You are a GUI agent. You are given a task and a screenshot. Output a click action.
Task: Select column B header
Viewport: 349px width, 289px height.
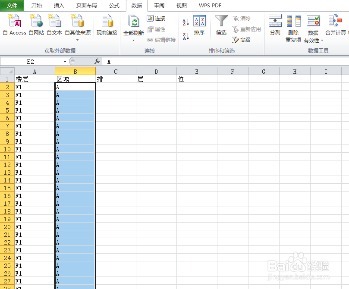[75, 72]
